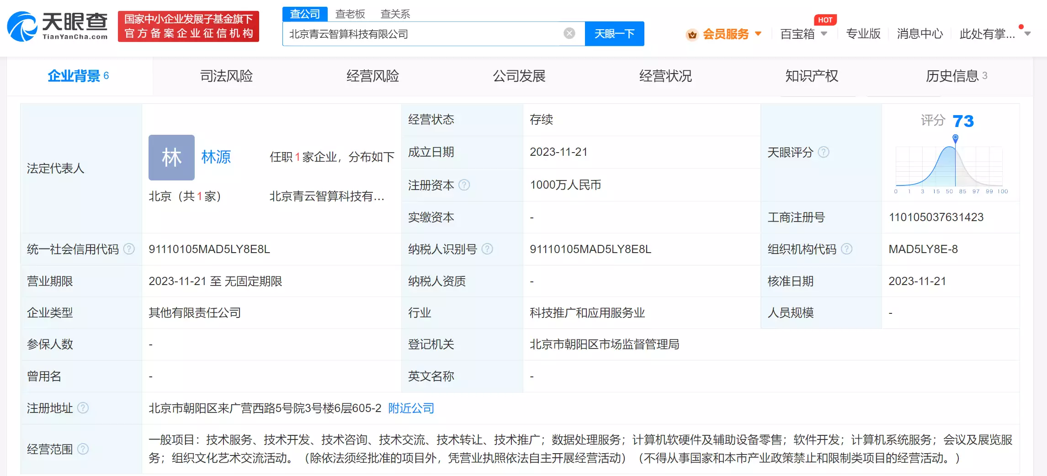Open 注册资本 help icon
Screen dimensions: 1047x476
464,185
